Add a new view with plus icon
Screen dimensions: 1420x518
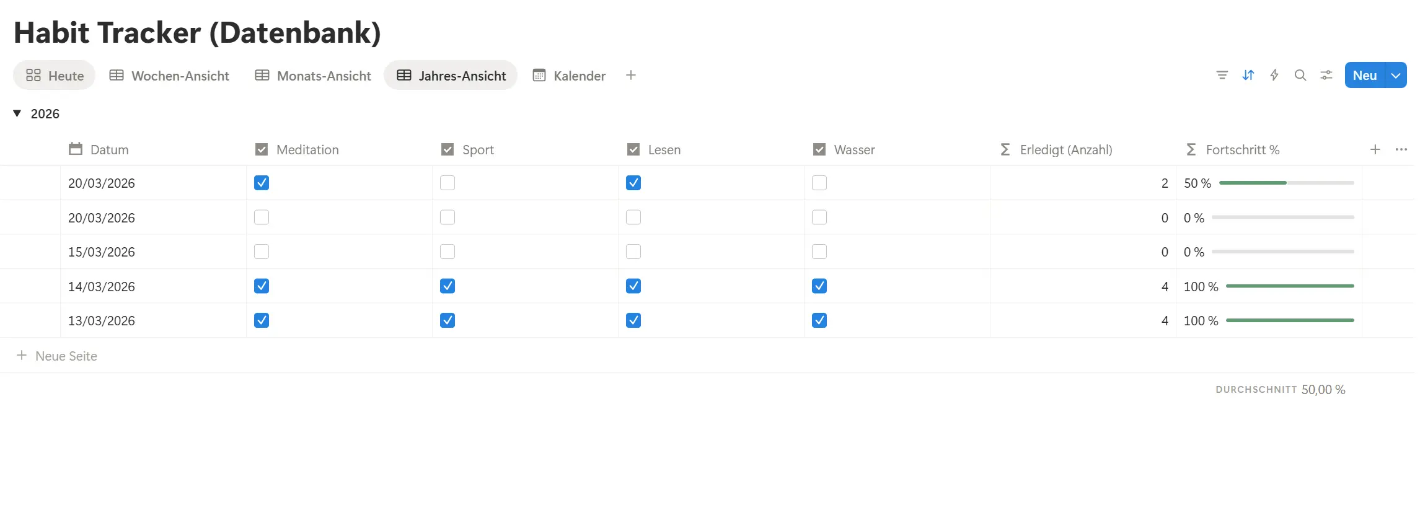[x=630, y=76]
